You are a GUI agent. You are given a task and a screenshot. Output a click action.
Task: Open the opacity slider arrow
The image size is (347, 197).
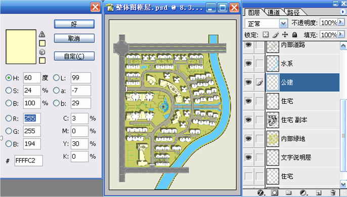(x=341, y=22)
